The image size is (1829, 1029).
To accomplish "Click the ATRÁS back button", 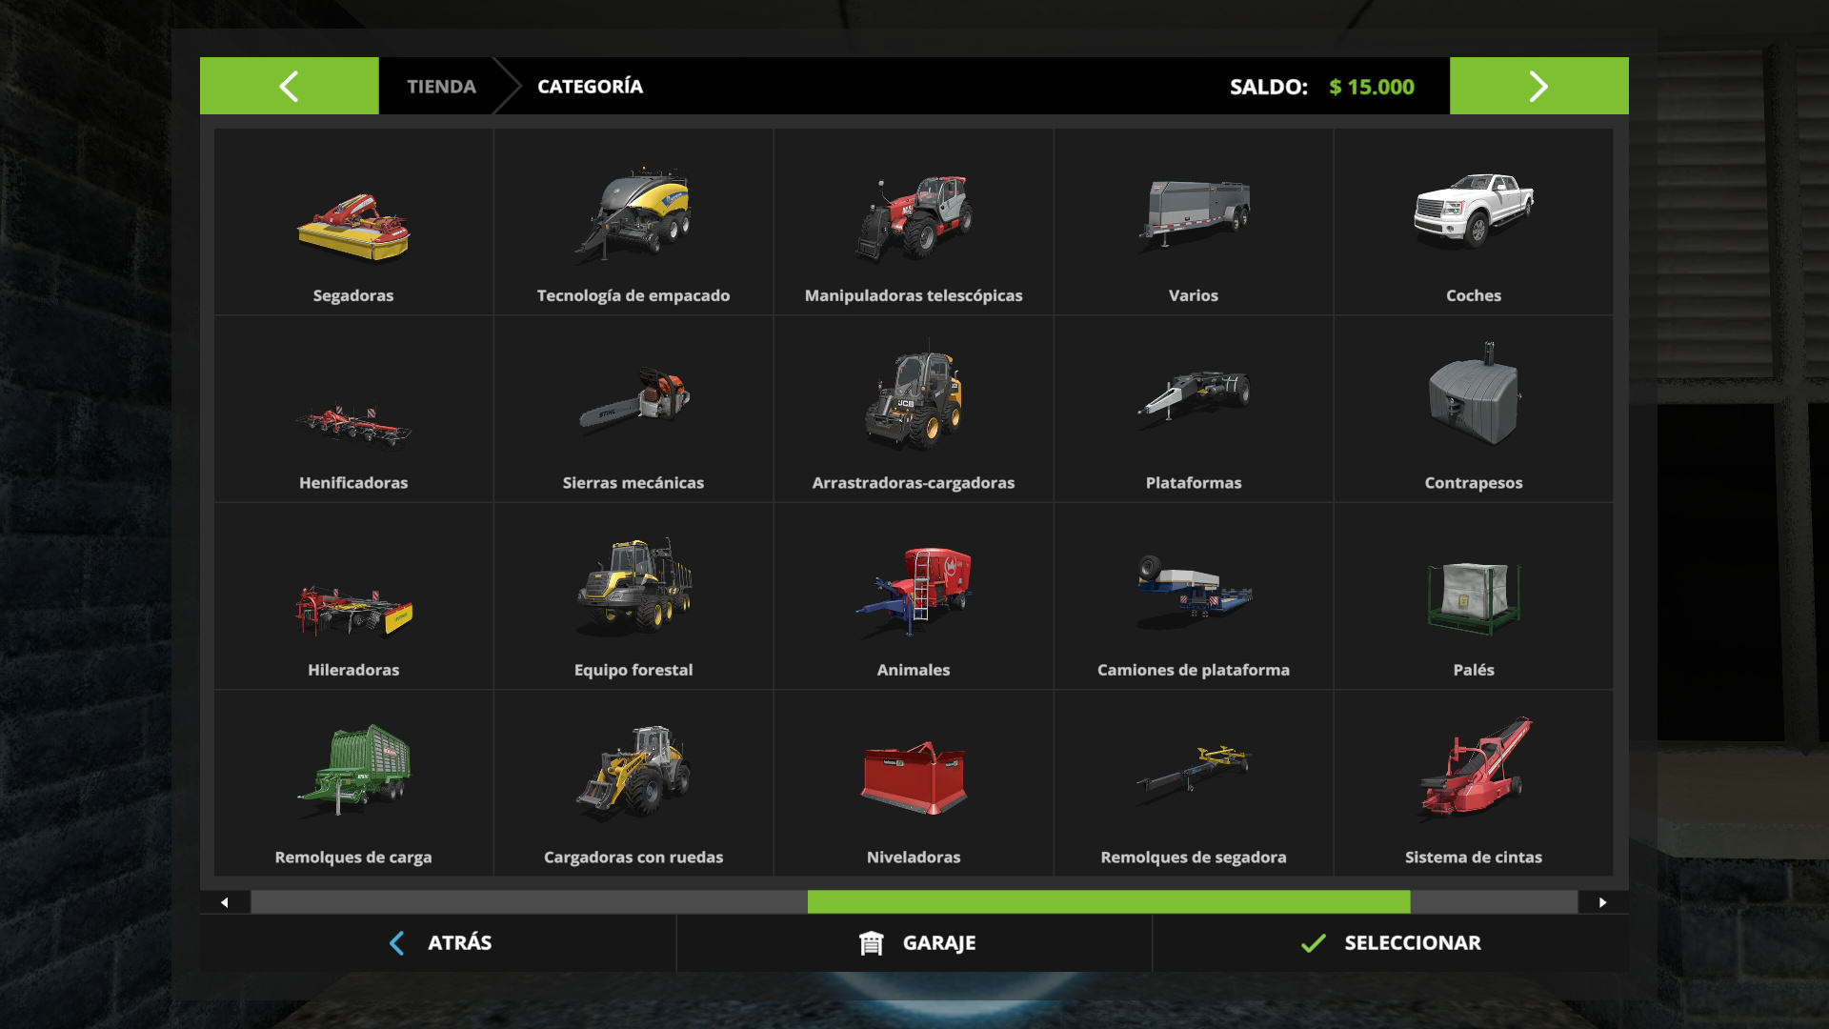I will [x=438, y=943].
